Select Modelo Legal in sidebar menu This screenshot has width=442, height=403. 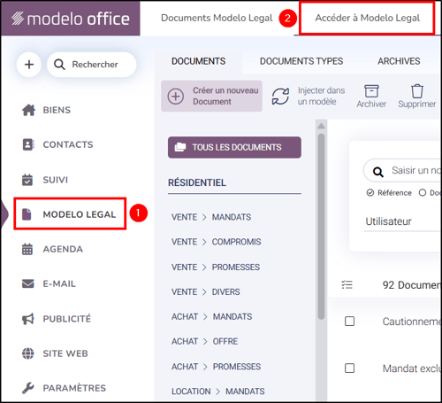click(x=70, y=214)
